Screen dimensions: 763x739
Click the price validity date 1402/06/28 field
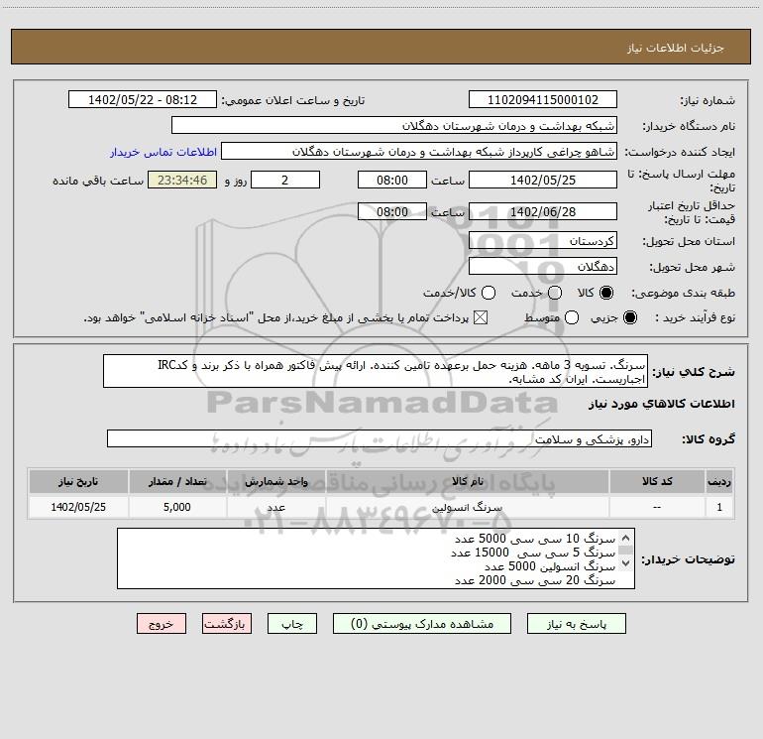543,211
